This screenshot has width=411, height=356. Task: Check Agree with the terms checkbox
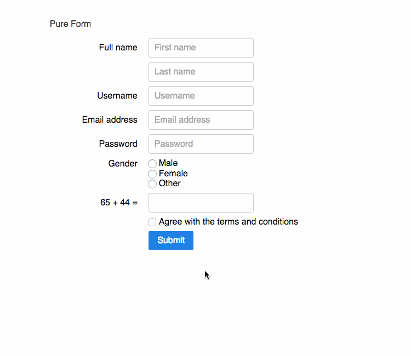tap(152, 222)
